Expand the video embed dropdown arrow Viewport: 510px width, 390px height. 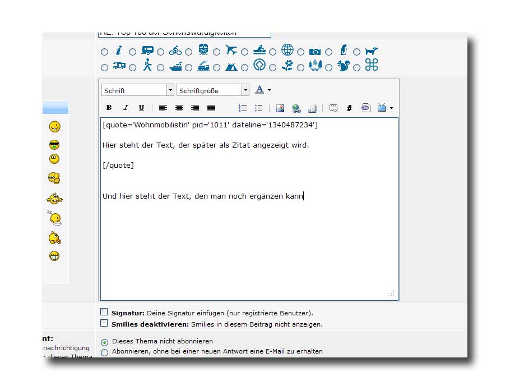[x=391, y=108]
